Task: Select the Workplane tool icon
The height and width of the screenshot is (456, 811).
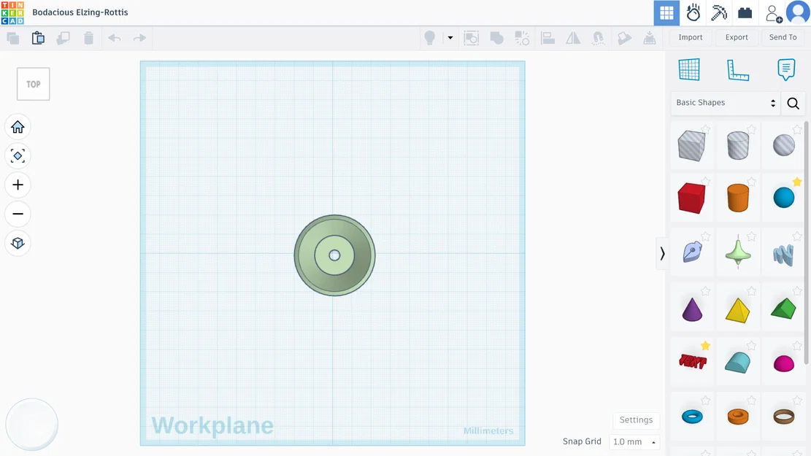Action: (x=689, y=69)
